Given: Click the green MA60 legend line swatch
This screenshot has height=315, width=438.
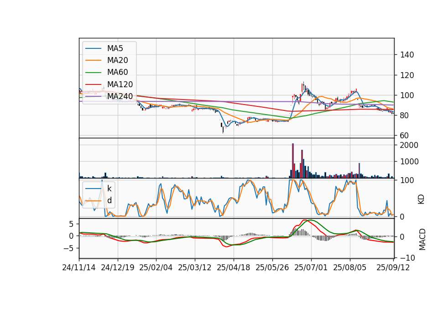Looking at the screenshot, I should 93,73.
